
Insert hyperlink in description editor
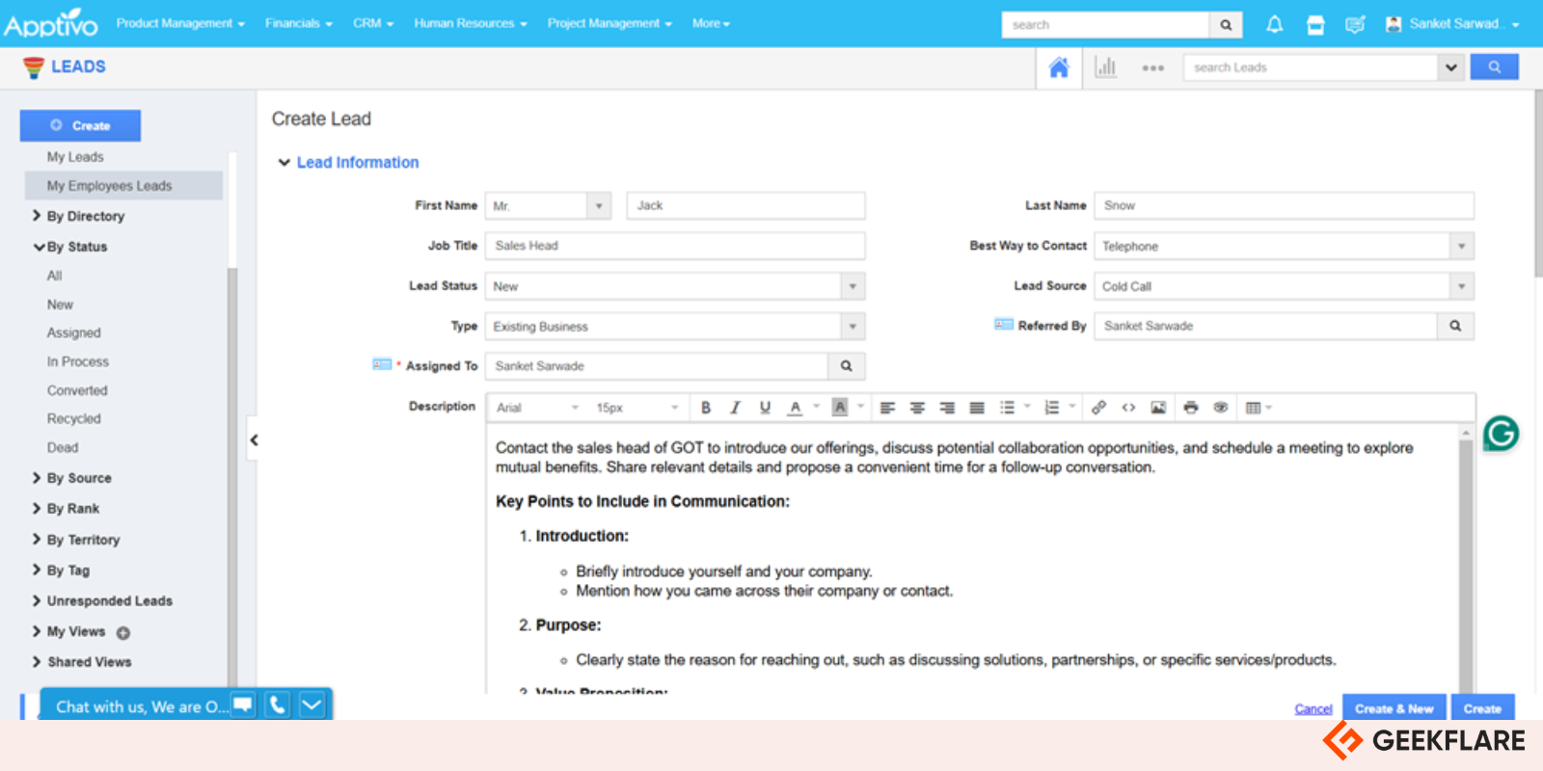tap(1098, 408)
